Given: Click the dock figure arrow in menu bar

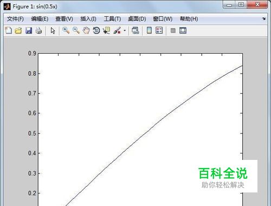Looking at the screenshot, I should pyautogui.click(x=264, y=18).
